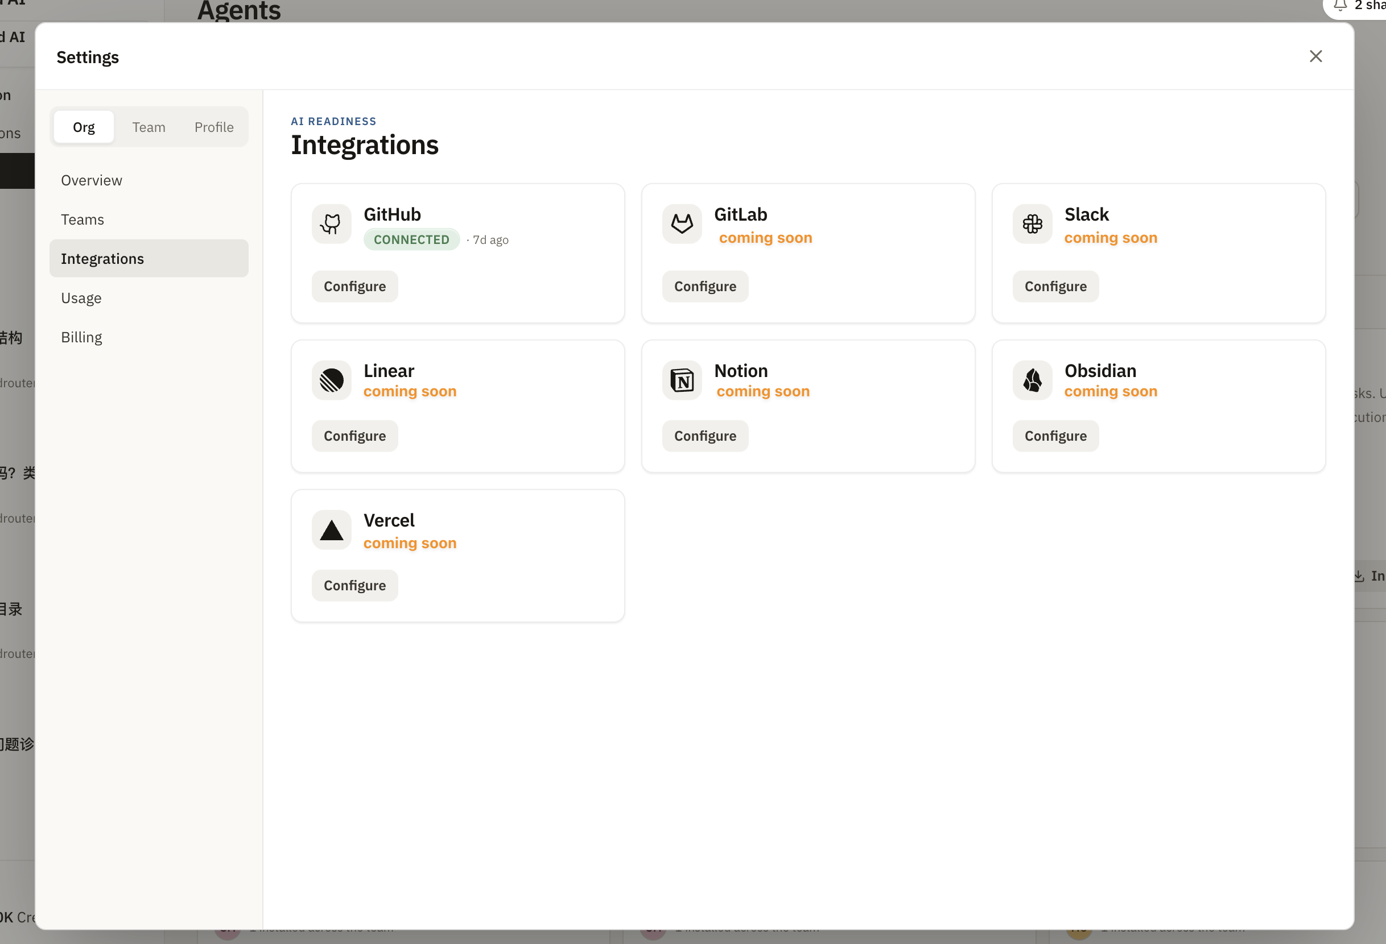
Task: Configure the GitHub integration
Action: click(355, 287)
